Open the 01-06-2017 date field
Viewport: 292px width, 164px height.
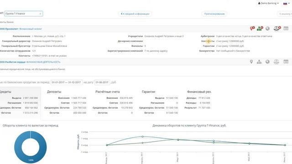102,82
